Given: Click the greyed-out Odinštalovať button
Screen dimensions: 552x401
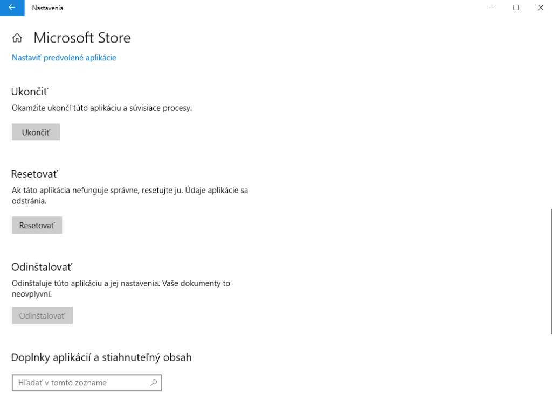Looking at the screenshot, I should tap(42, 315).
